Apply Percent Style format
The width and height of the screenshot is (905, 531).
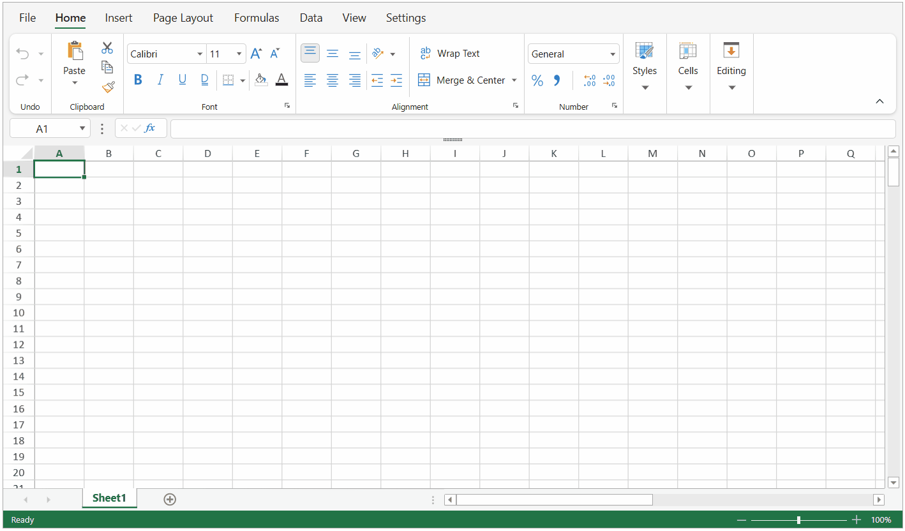(537, 80)
